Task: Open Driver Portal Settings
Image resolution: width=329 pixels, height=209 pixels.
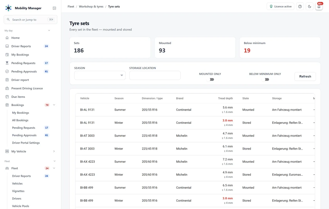Action: coord(26,143)
